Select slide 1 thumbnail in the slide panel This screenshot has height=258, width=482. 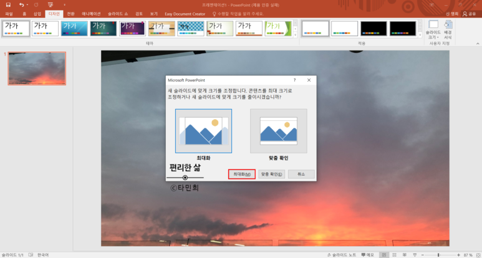point(37,69)
